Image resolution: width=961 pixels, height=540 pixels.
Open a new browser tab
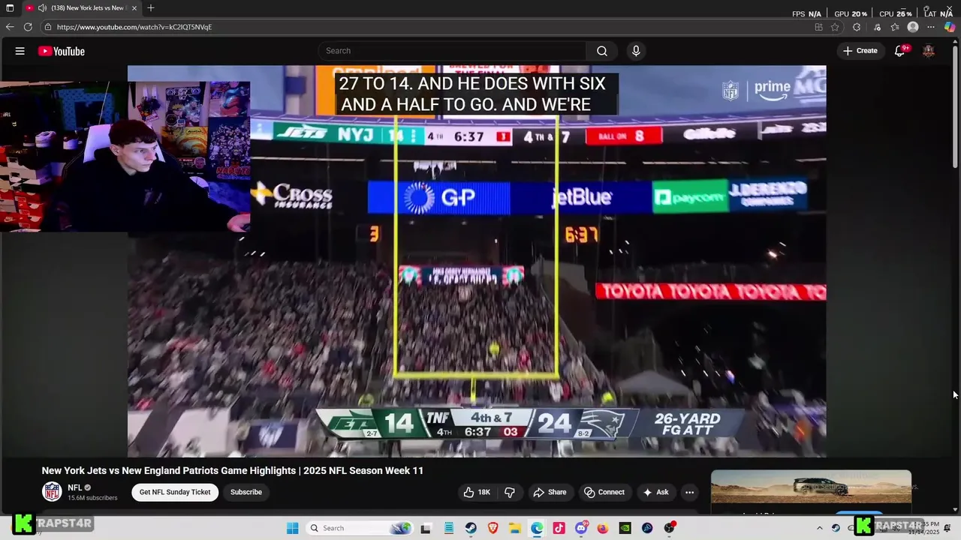coord(151,8)
